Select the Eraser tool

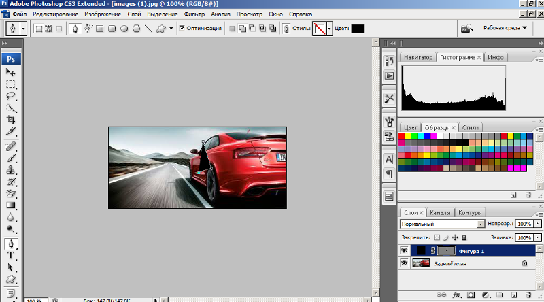11,194
